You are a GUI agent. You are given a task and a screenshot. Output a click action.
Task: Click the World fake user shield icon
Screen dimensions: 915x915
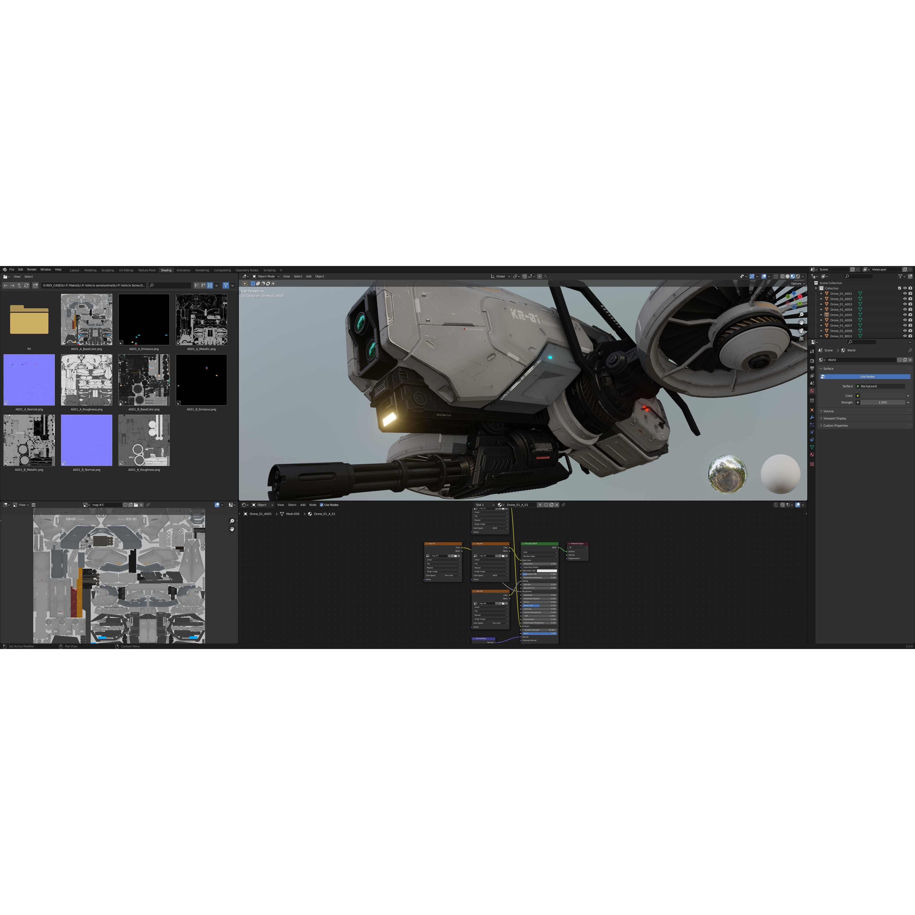[x=899, y=360]
